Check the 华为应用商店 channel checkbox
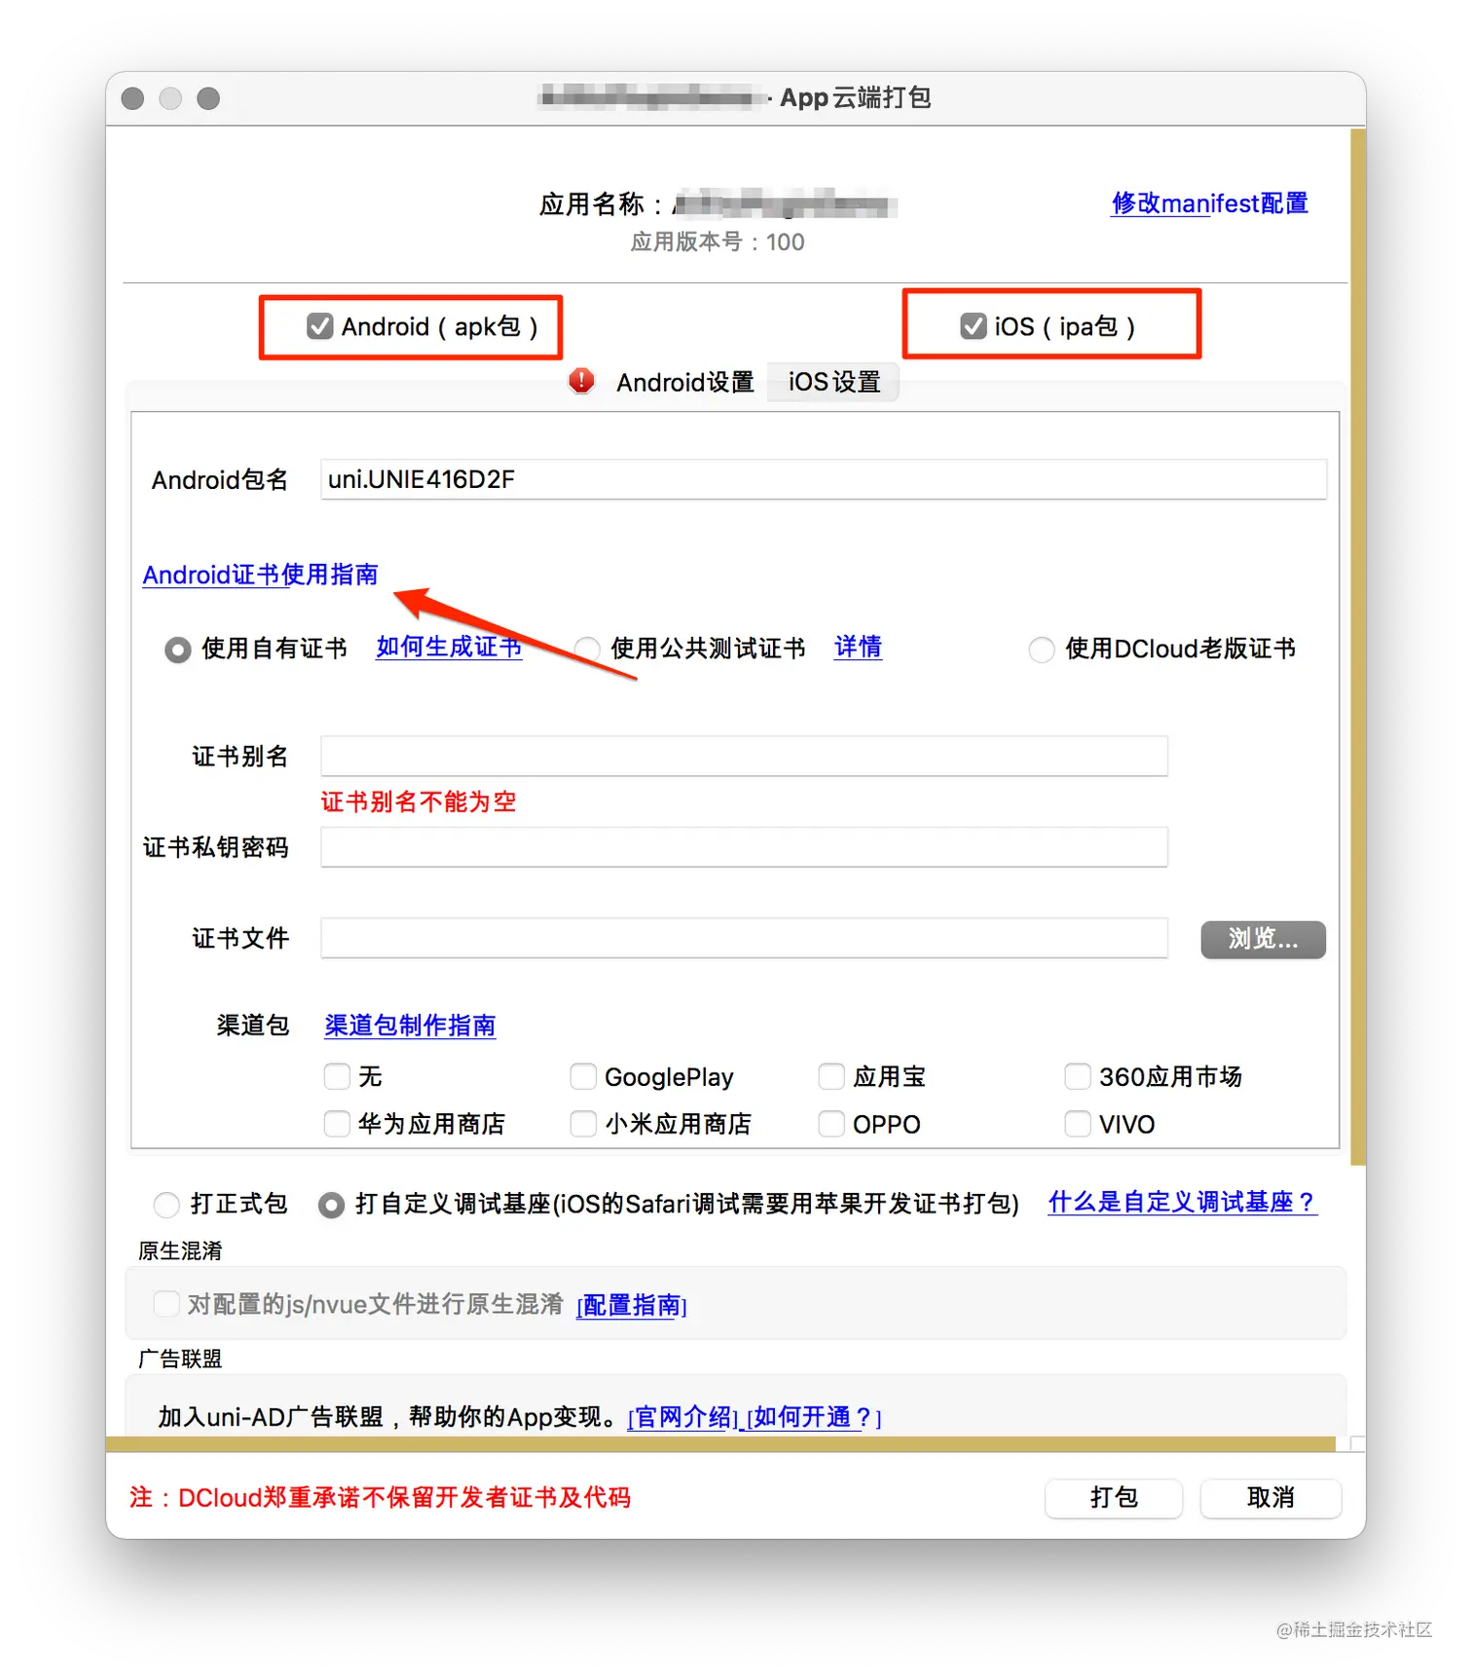 click(337, 1124)
